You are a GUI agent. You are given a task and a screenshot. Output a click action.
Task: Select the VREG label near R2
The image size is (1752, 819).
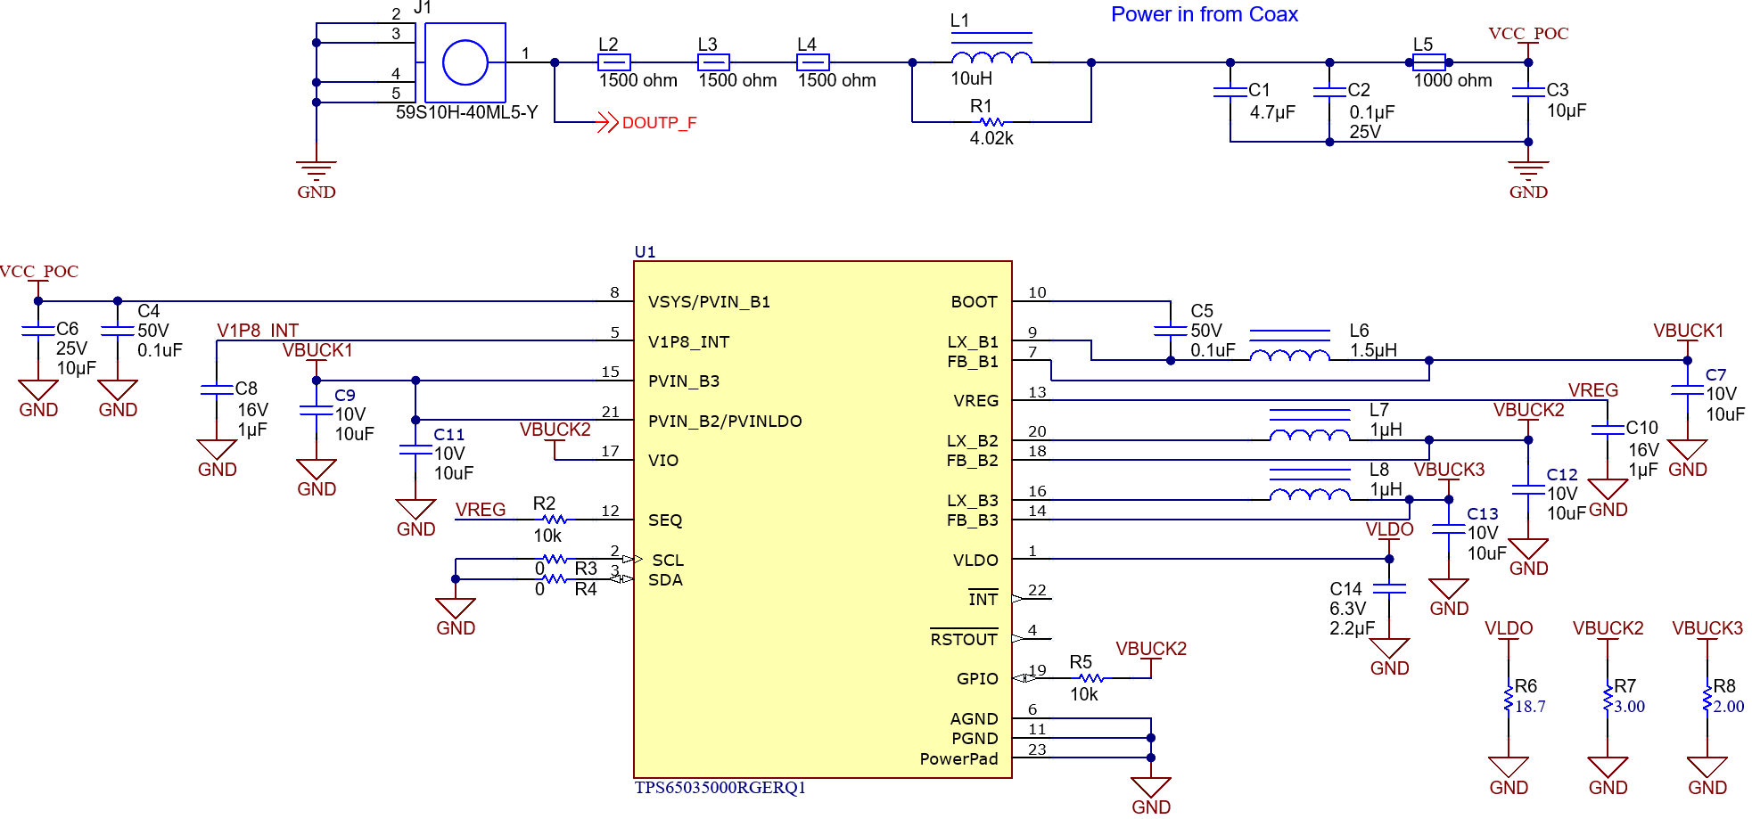tap(479, 510)
